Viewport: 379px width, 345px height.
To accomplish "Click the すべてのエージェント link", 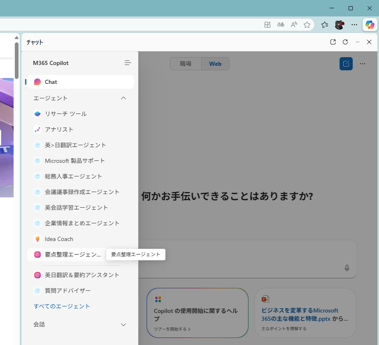I will 62,306.
